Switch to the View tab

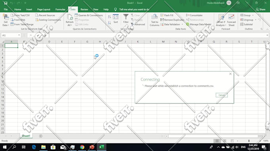[x=96, y=9]
